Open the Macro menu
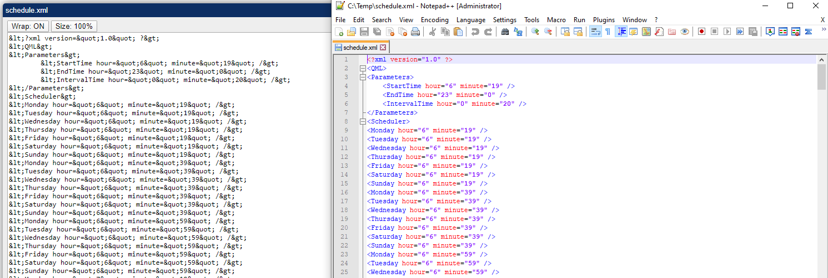Viewport: 828px width, 278px height. click(556, 19)
